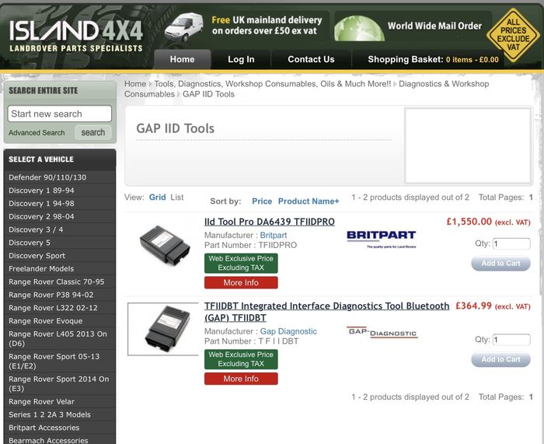Select Discovery 3 / 4 vehicle

click(x=60, y=229)
